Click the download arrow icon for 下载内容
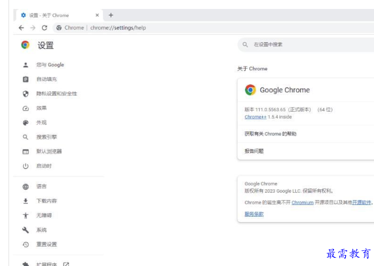Viewport: 374px width, 266px height. point(26,201)
